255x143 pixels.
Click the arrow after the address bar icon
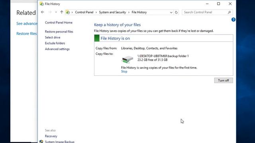click(72, 12)
